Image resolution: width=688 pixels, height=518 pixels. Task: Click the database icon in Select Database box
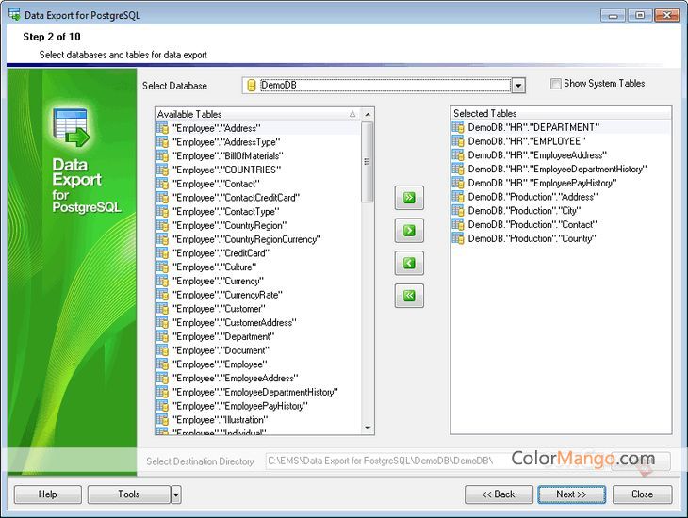click(x=252, y=85)
